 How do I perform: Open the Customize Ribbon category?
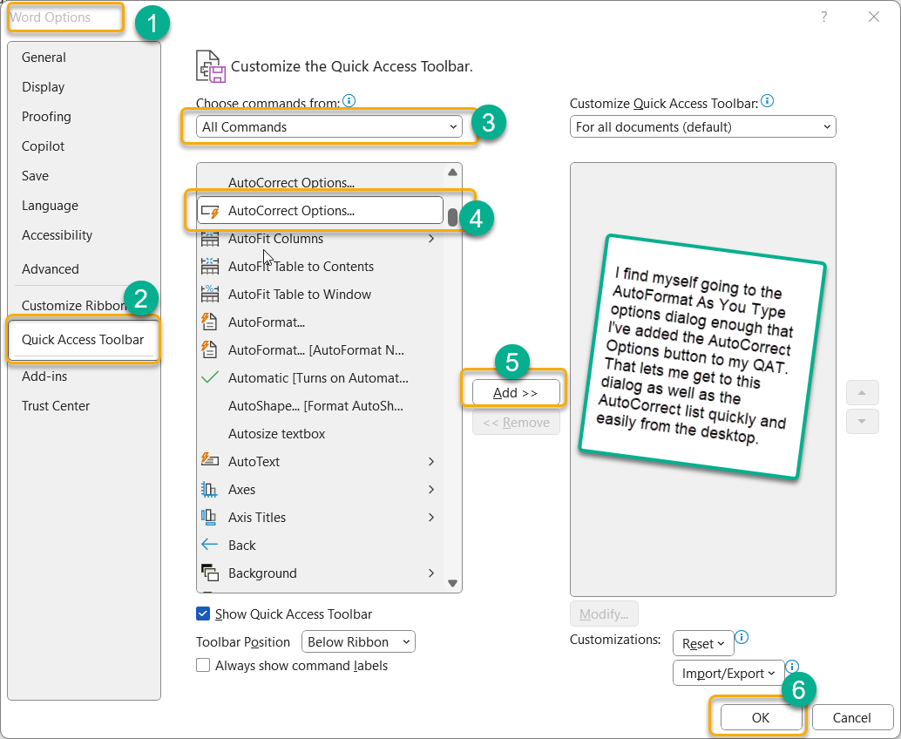(x=73, y=306)
